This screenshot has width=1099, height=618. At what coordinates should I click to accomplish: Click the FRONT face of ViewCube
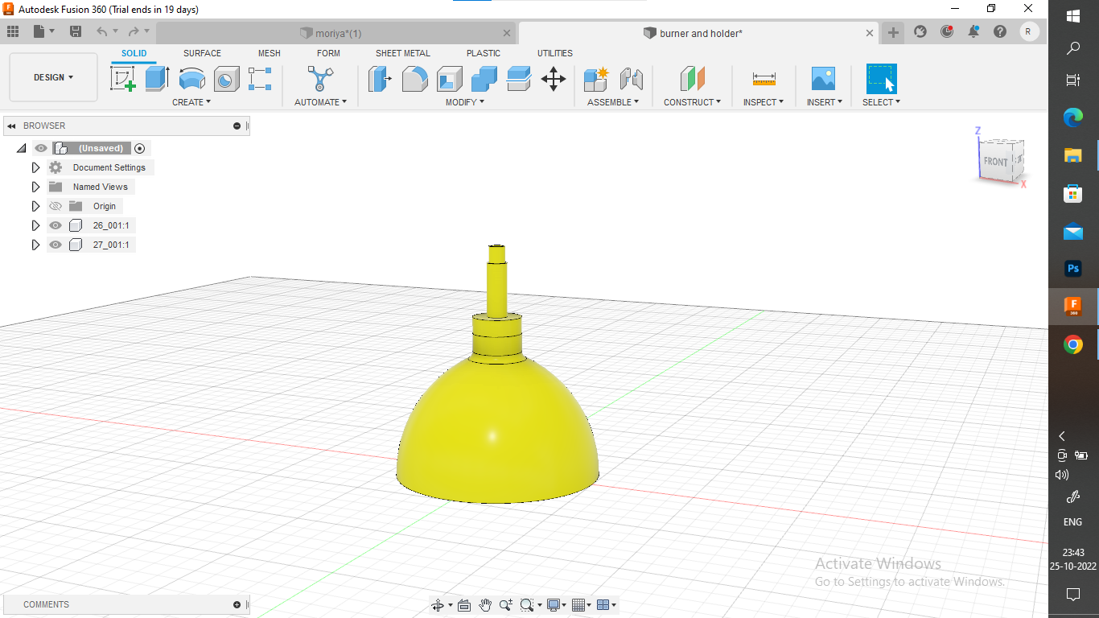click(996, 161)
